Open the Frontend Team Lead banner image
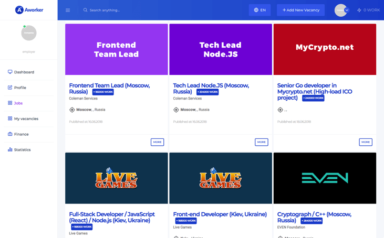Screen dimensions: 384x238 pyautogui.click(x=117, y=49)
